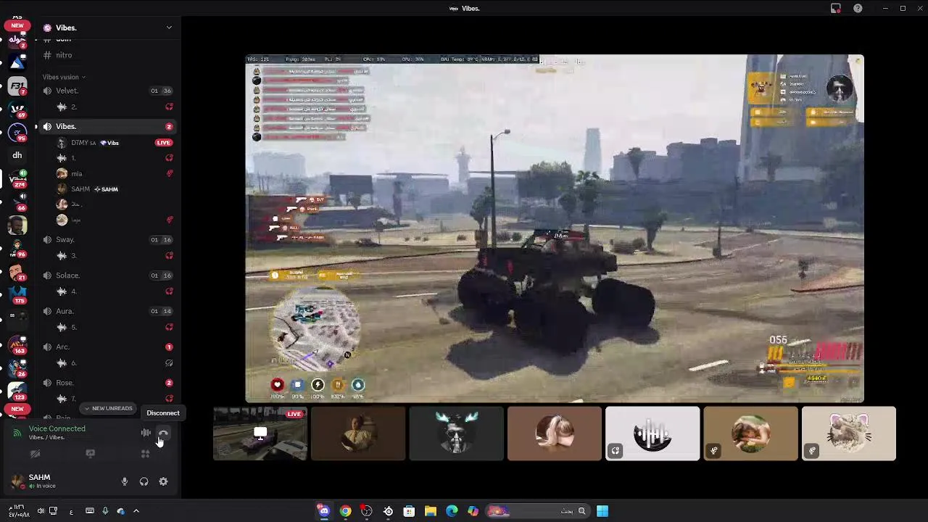The image size is (928, 522).
Task: Click the top NEW mentions indicator
Action: 17,25
